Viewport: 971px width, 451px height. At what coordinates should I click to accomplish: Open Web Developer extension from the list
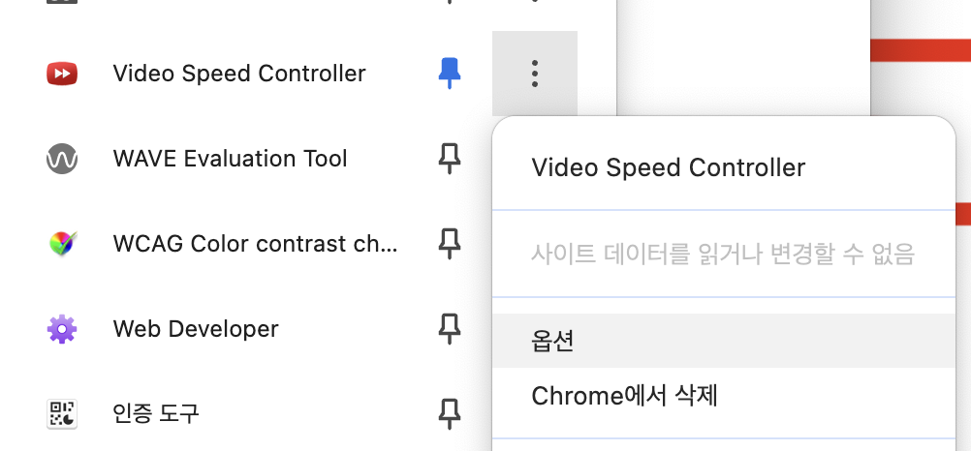point(196,328)
